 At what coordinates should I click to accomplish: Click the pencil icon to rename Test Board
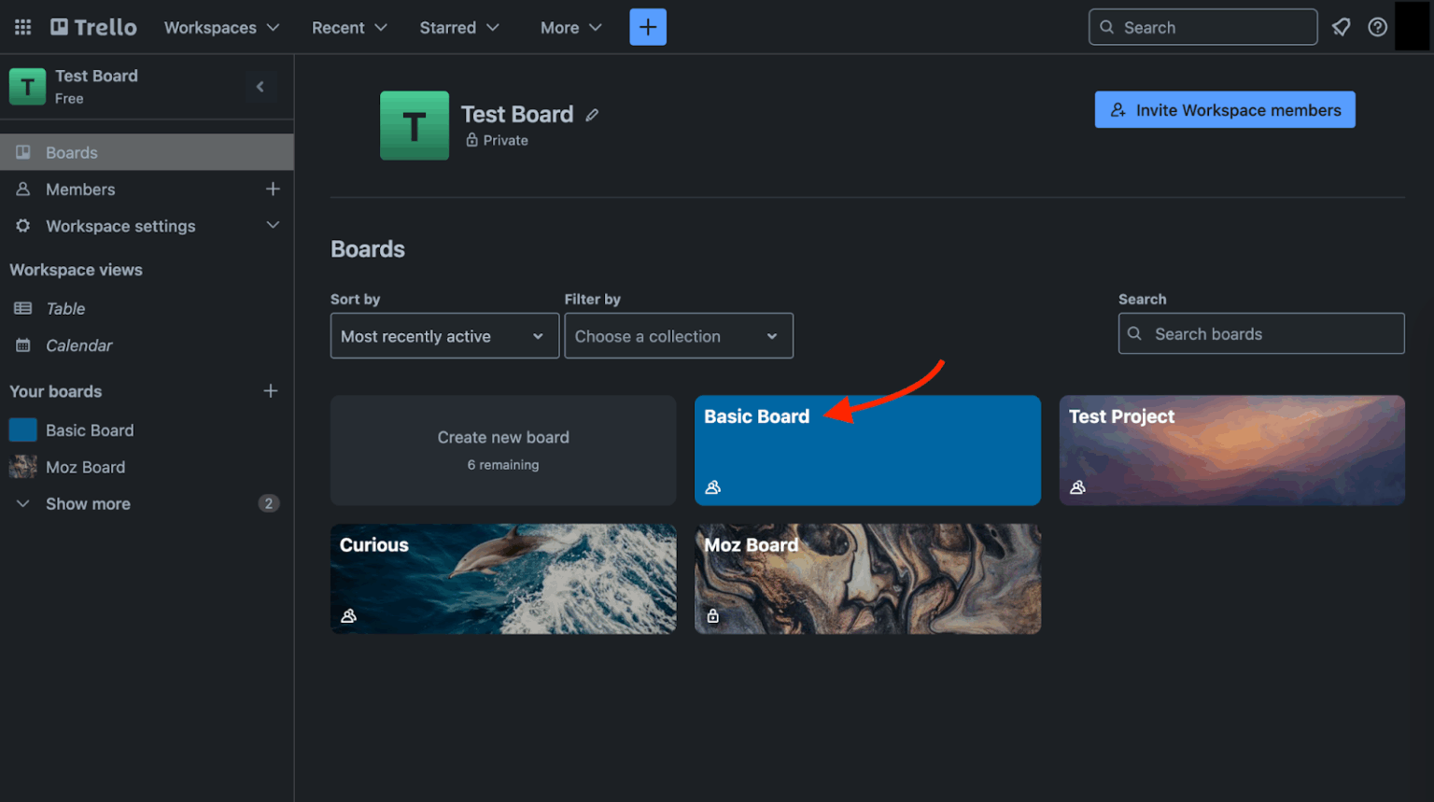tap(592, 114)
